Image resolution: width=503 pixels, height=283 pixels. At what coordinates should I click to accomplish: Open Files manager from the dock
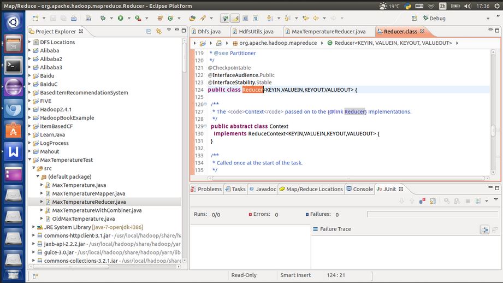pyautogui.click(x=13, y=44)
